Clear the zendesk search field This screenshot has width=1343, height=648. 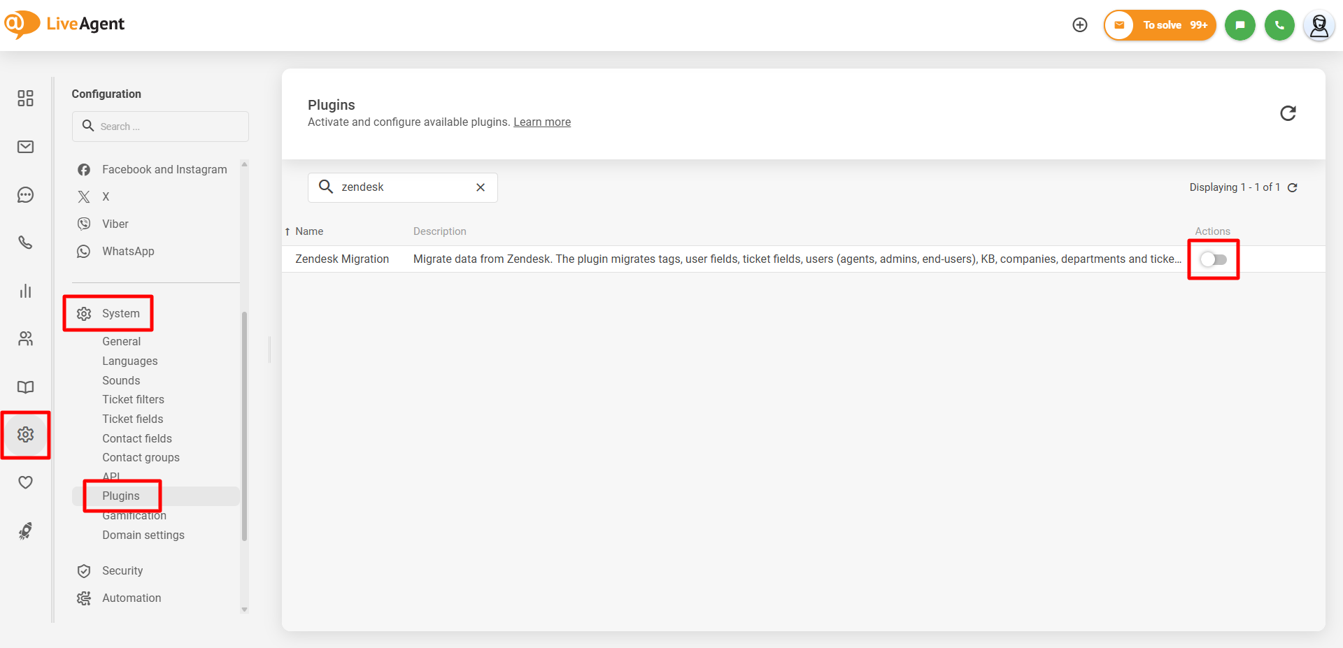click(x=481, y=187)
